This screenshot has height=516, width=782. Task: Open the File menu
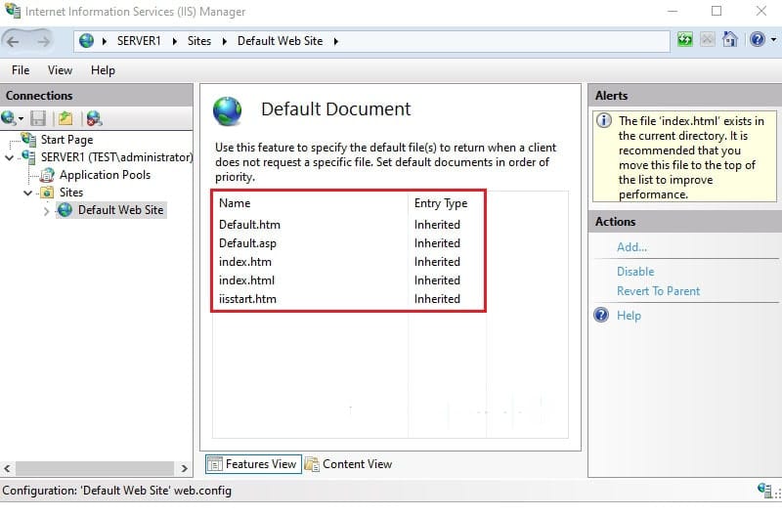[21, 70]
